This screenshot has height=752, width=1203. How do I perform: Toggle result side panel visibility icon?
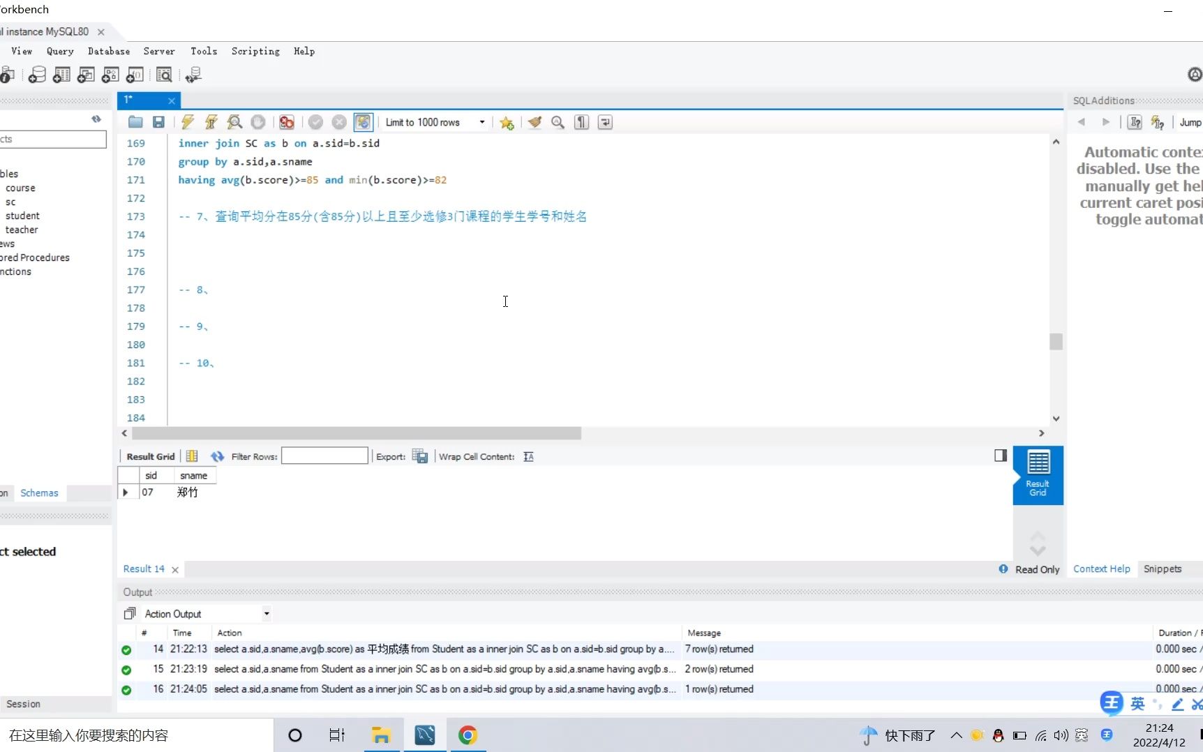pyautogui.click(x=1001, y=456)
